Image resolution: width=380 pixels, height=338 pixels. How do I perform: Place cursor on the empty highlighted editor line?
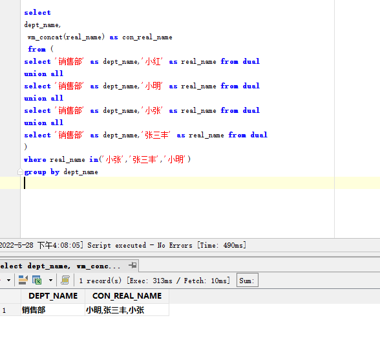pyautogui.click(x=177, y=183)
